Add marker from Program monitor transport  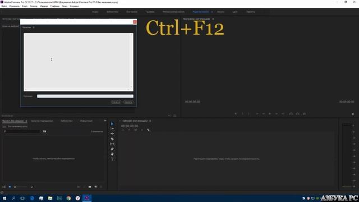[236, 113]
